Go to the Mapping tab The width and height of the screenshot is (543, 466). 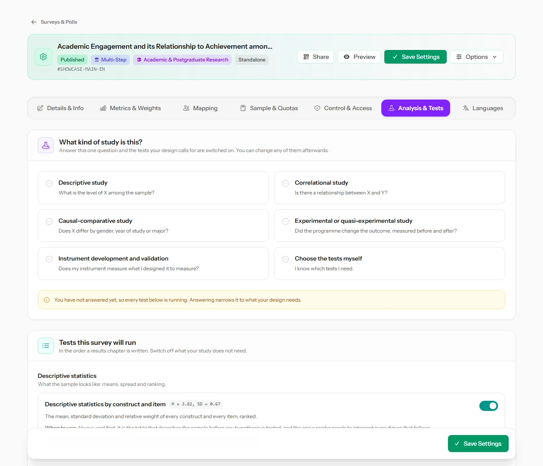coord(200,108)
